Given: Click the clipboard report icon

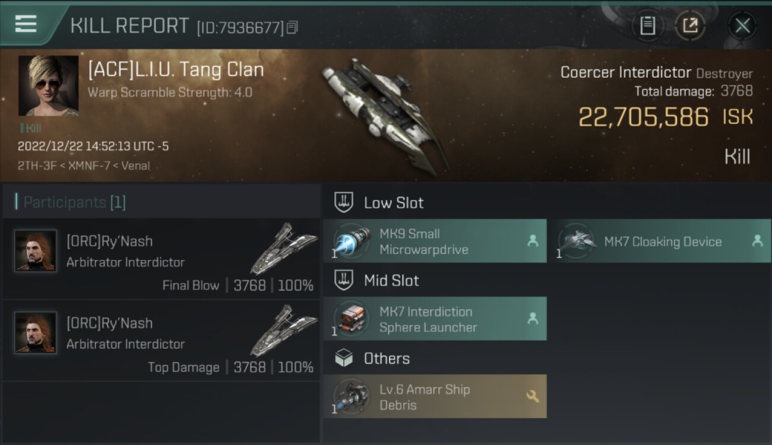Looking at the screenshot, I should point(647,26).
